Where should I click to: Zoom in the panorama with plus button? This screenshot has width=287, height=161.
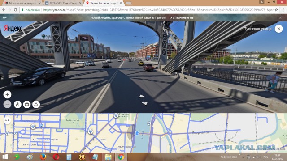coord(7,94)
